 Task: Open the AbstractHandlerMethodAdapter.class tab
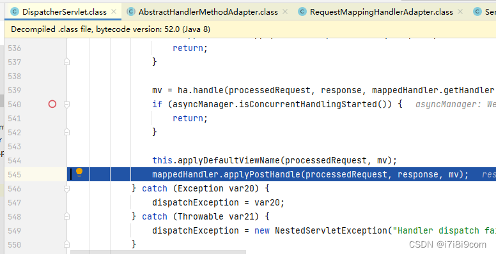tap(208, 12)
